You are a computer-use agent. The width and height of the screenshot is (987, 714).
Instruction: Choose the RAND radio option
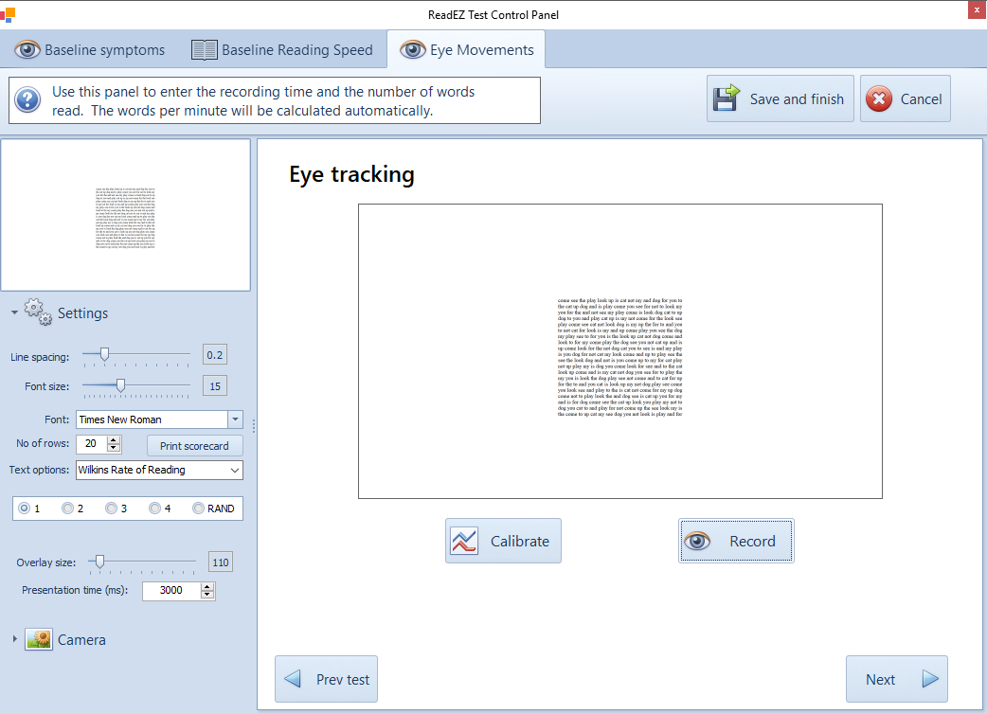pos(199,509)
